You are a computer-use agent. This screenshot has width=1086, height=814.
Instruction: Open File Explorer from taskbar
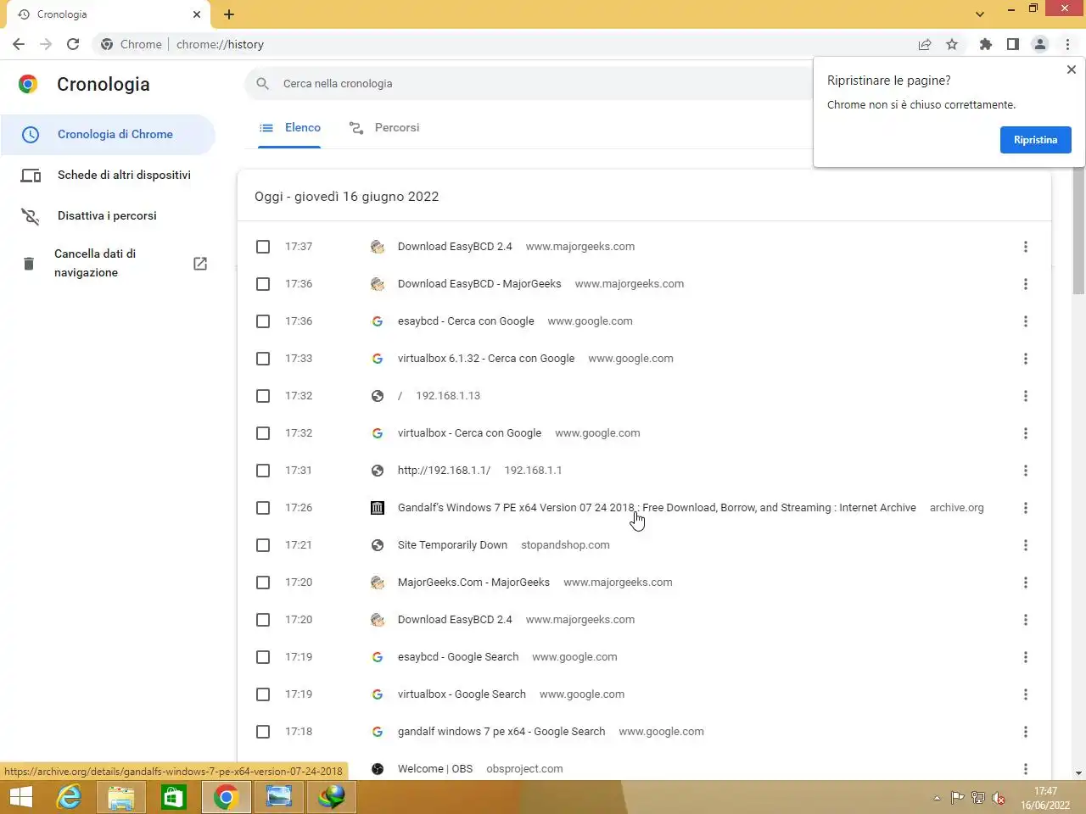(x=121, y=797)
